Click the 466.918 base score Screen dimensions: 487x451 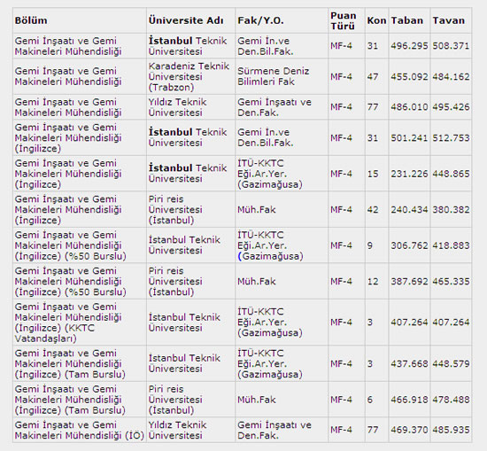[409, 400]
